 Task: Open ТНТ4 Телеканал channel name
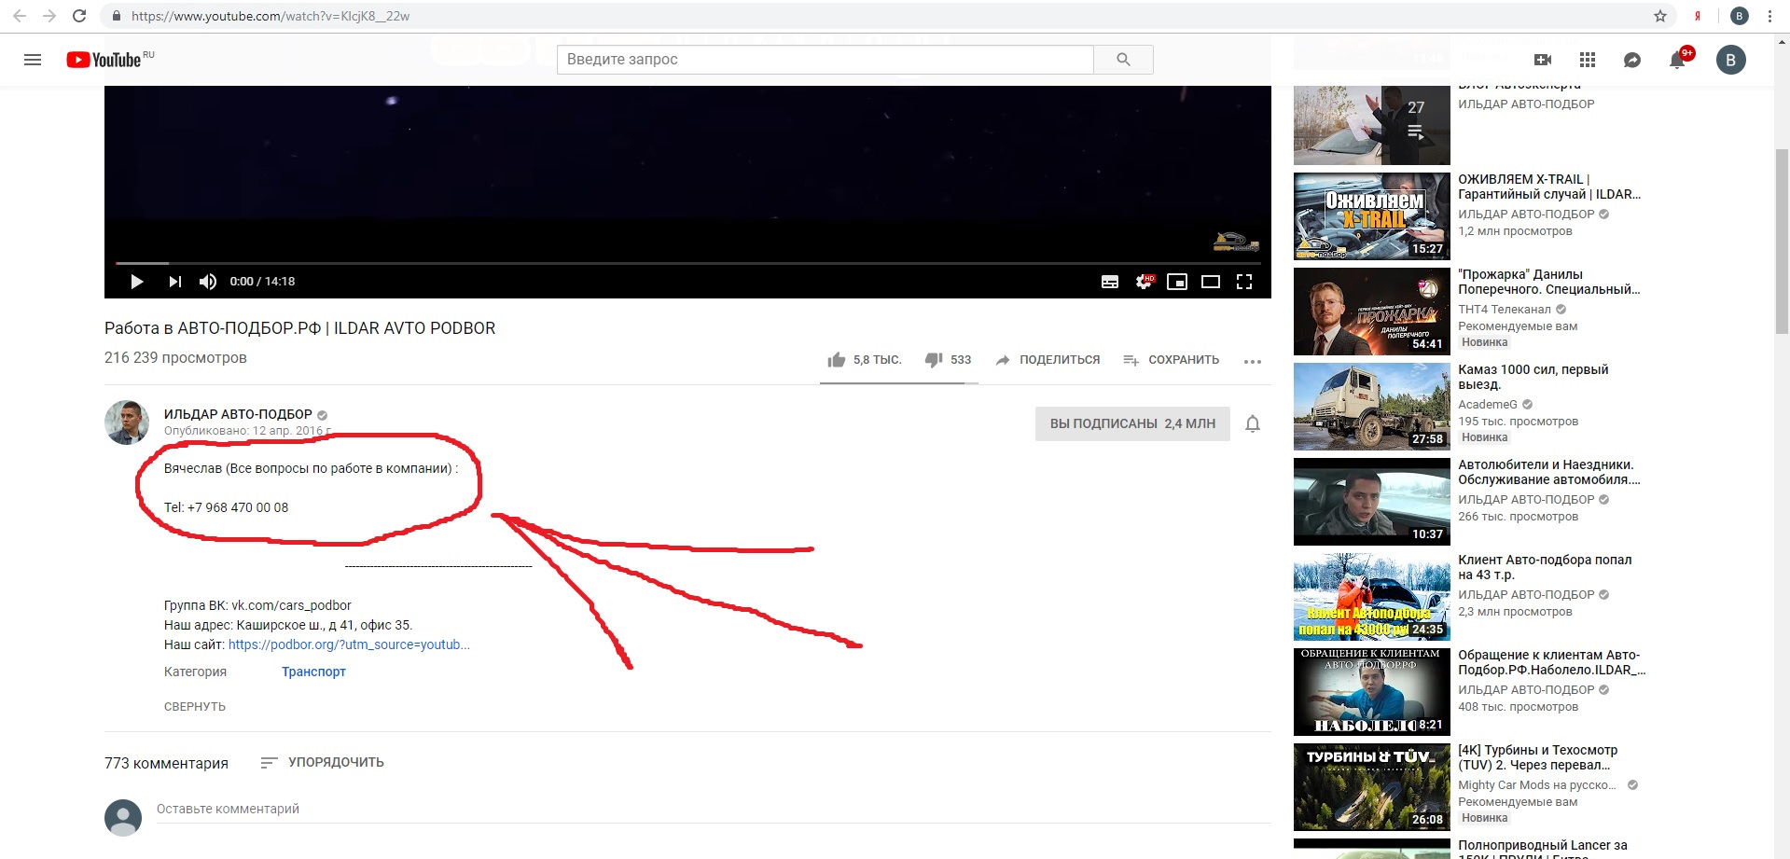[1505, 310]
